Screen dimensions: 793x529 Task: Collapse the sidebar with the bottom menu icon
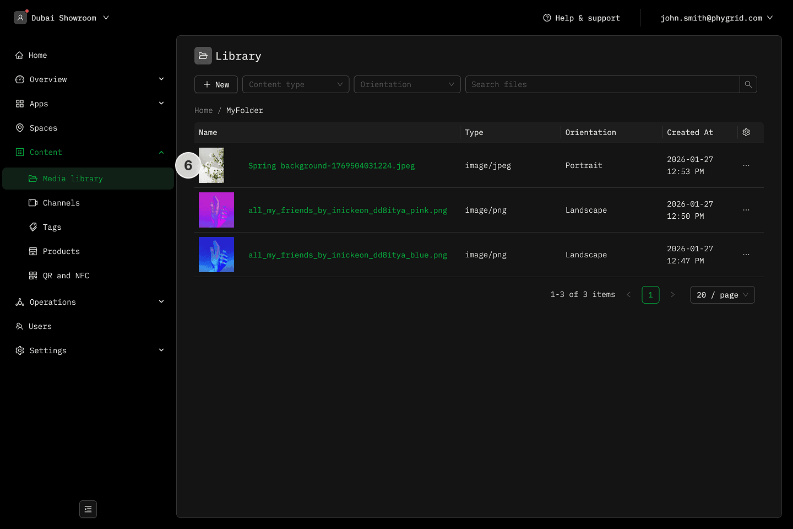pyautogui.click(x=88, y=509)
